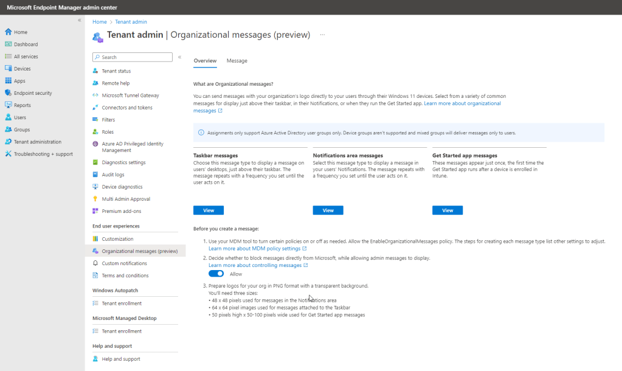Switch to the Message tab
622x371 pixels.
coord(237,61)
